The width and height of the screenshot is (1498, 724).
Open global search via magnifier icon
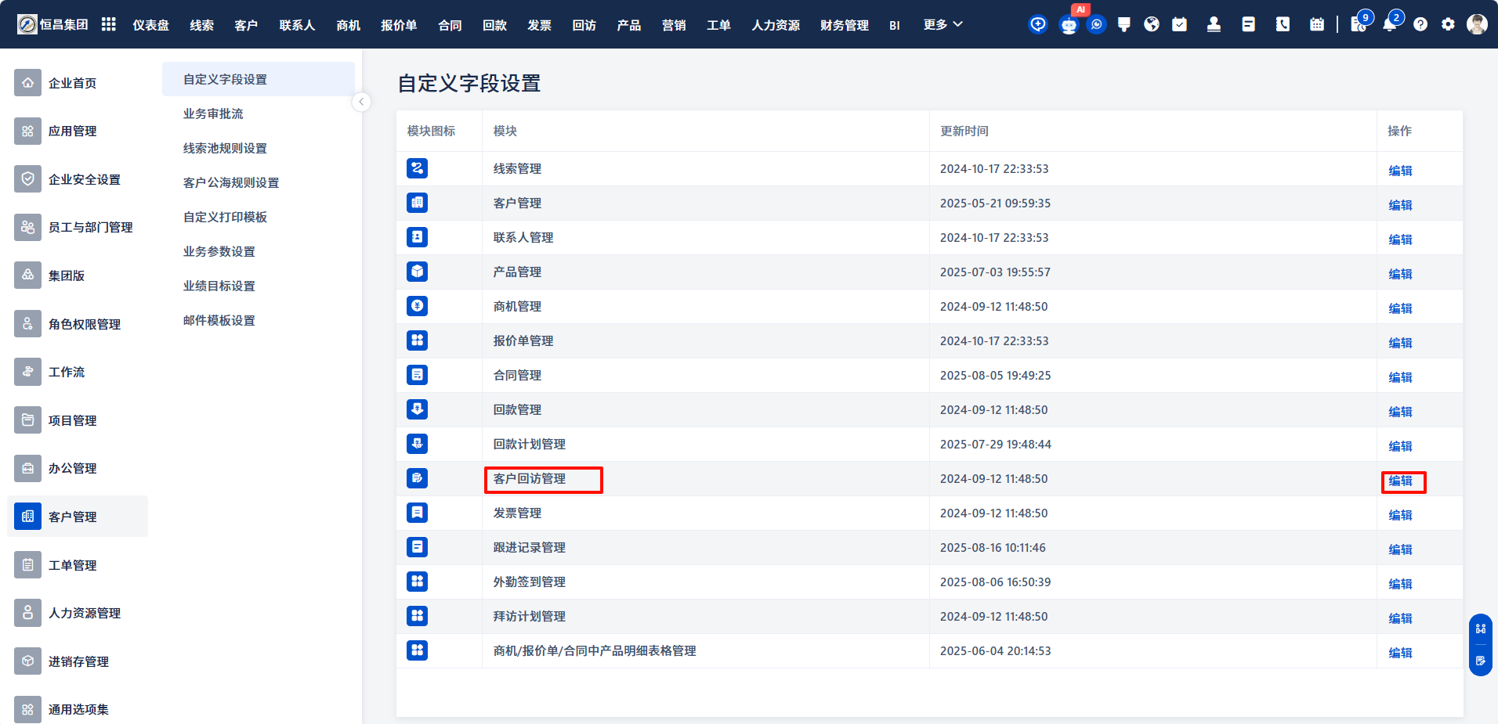(1096, 24)
